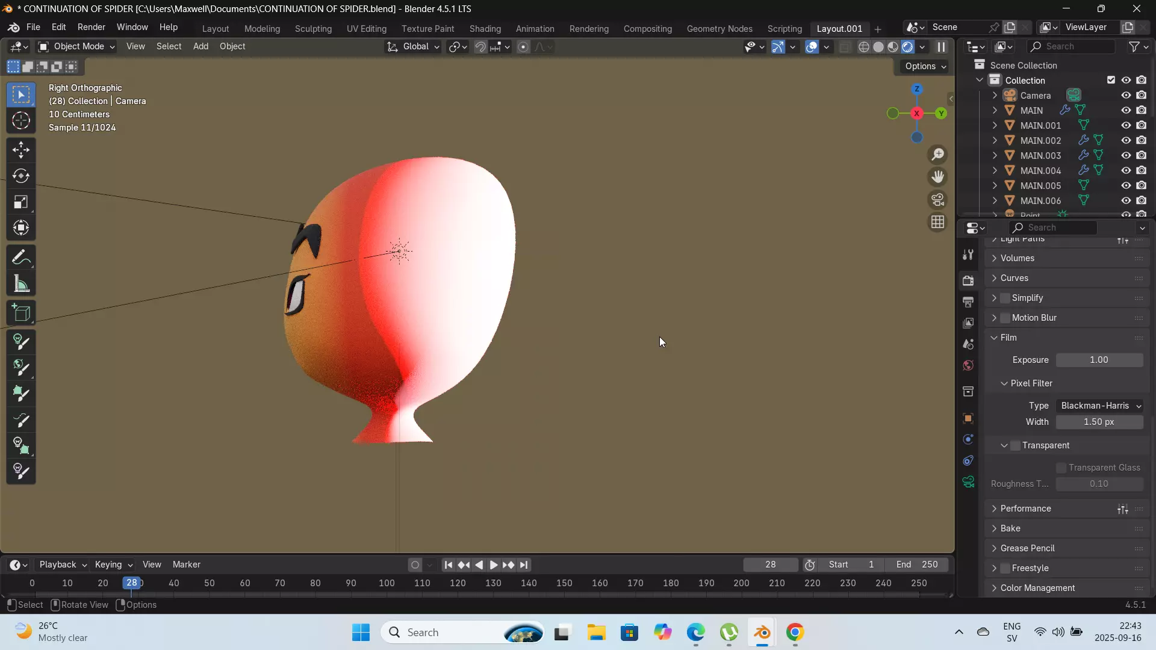Enable the Freestyle checkbox
The image size is (1156, 650).
click(1005, 568)
